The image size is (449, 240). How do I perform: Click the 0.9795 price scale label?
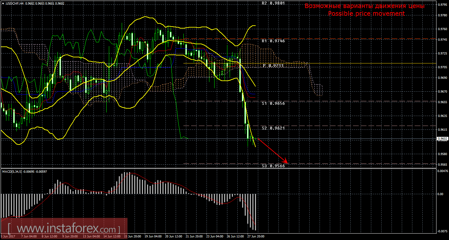click(x=442, y=5)
